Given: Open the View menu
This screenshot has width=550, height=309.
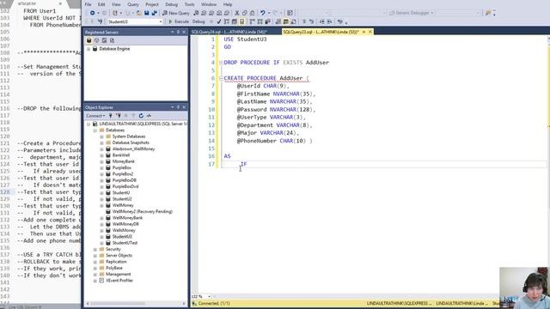Looking at the screenshot, I should tap(116, 4).
